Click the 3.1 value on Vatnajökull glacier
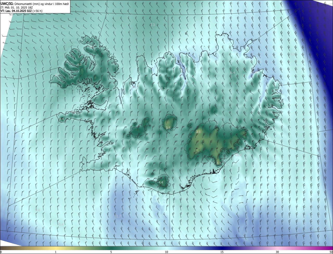 pyautogui.click(x=198, y=132)
